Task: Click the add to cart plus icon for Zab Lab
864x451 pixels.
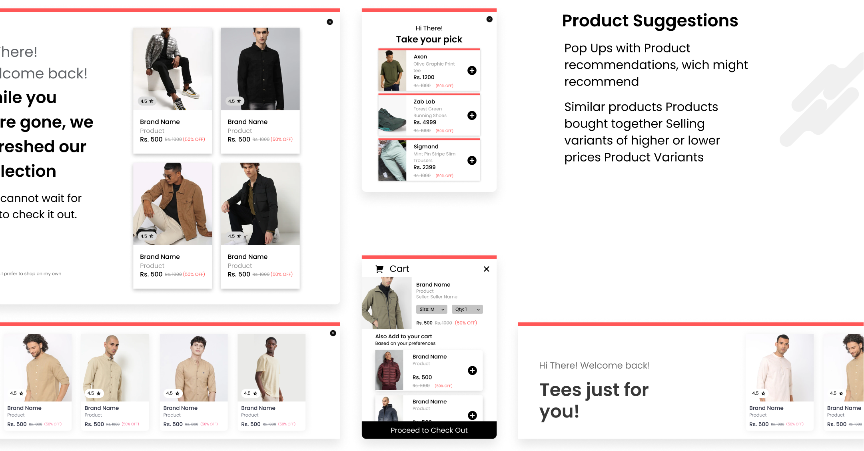Action: (471, 116)
